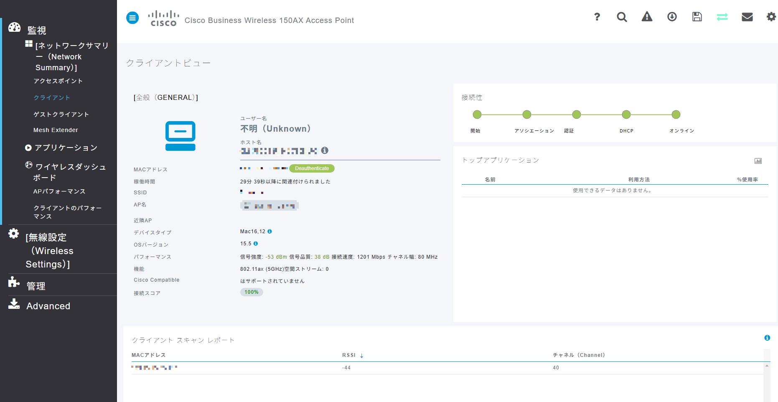Click the 38 dB signal quality value
Screen dimensions: 778x402
tap(322, 257)
